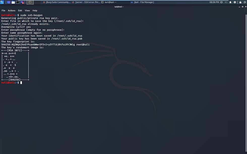Click the 'Enter same passphrase again:' line
Viewport: 247px width, 154px height.
[22, 33]
